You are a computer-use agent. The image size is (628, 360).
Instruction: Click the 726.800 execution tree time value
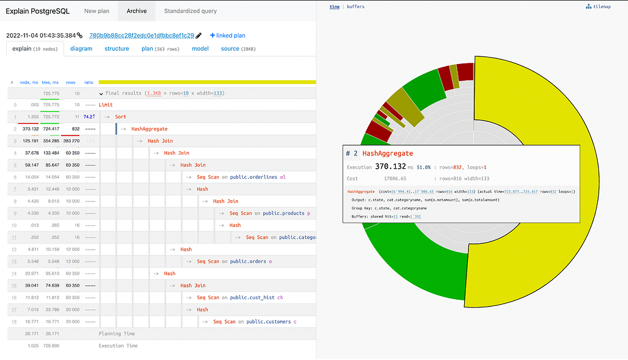click(x=51, y=346)
